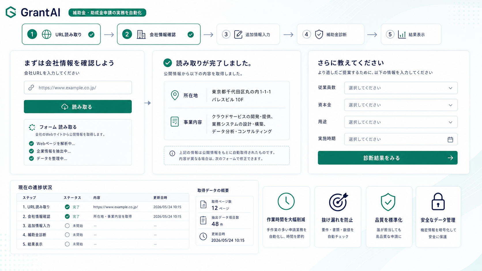482x271 pixels.
Task: Click the 未開始 circle for 追加情報入力 row
Action: pyautogui.click(x=67, y=225)
